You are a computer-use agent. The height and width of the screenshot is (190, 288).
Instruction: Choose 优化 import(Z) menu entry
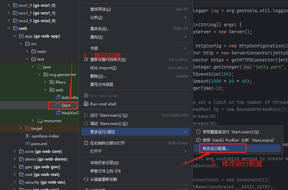point(135,68)
